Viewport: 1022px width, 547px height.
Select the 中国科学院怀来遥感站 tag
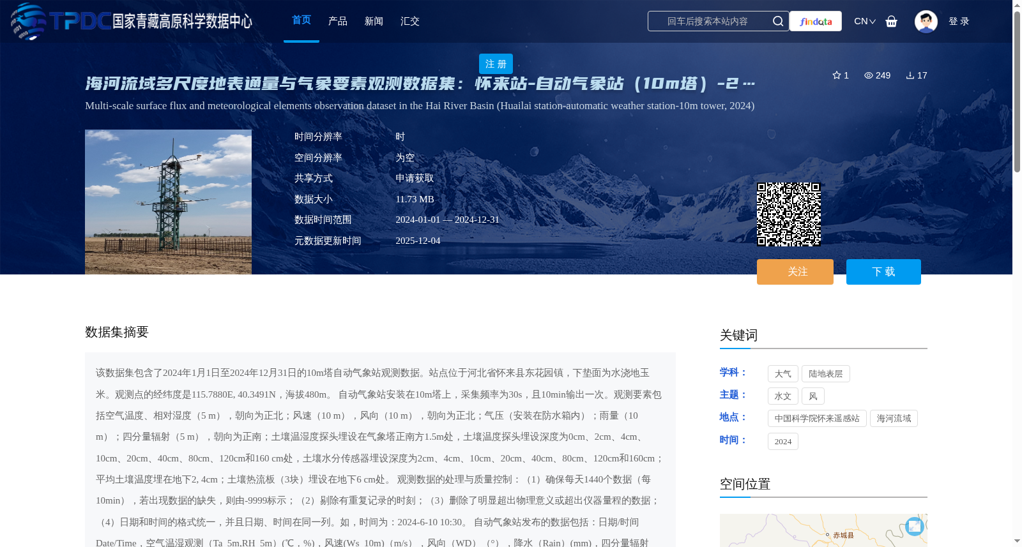pos(817,419)
